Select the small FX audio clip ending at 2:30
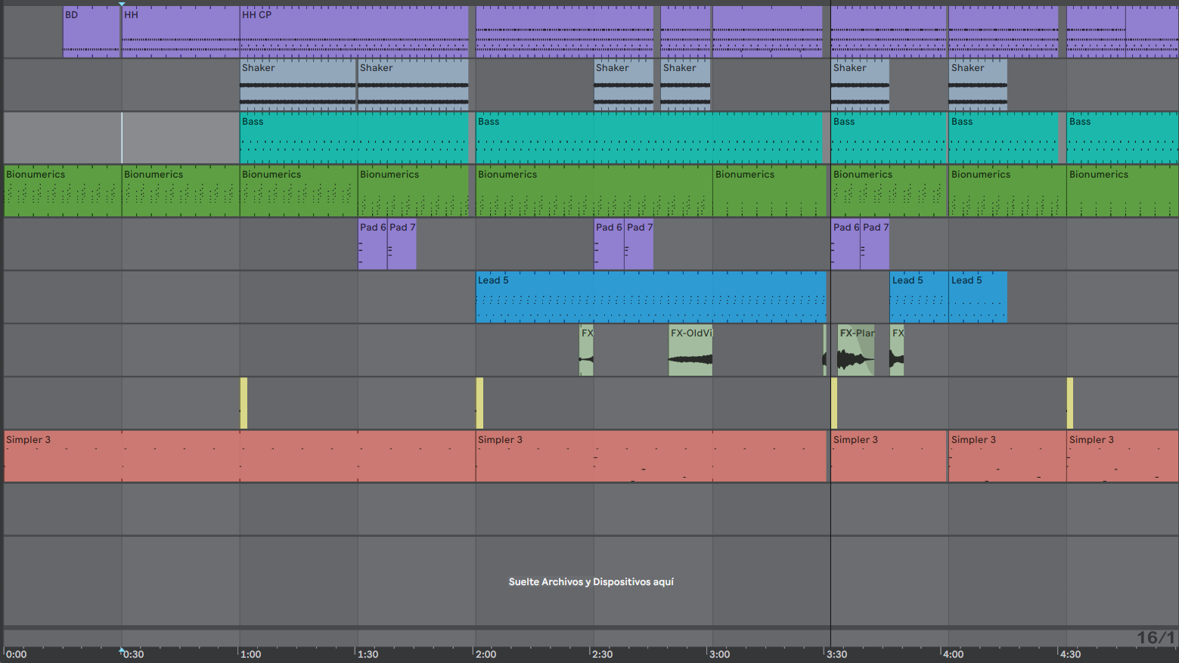 [x=586, y=351]
